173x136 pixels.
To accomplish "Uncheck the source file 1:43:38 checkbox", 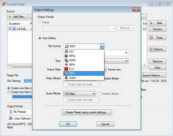I will 10,29.
